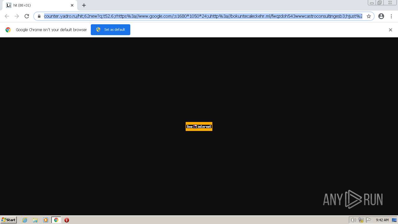This screenshot has height=224, width=398.
Task: Click the browser back arrow
Action: click(x=7, y=16)
